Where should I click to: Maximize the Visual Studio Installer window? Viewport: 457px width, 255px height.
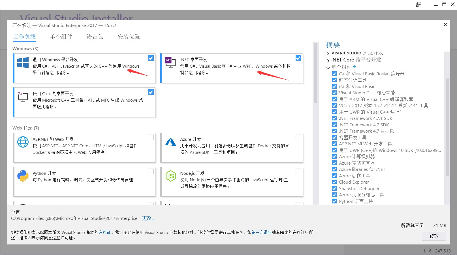coord(444,5)
